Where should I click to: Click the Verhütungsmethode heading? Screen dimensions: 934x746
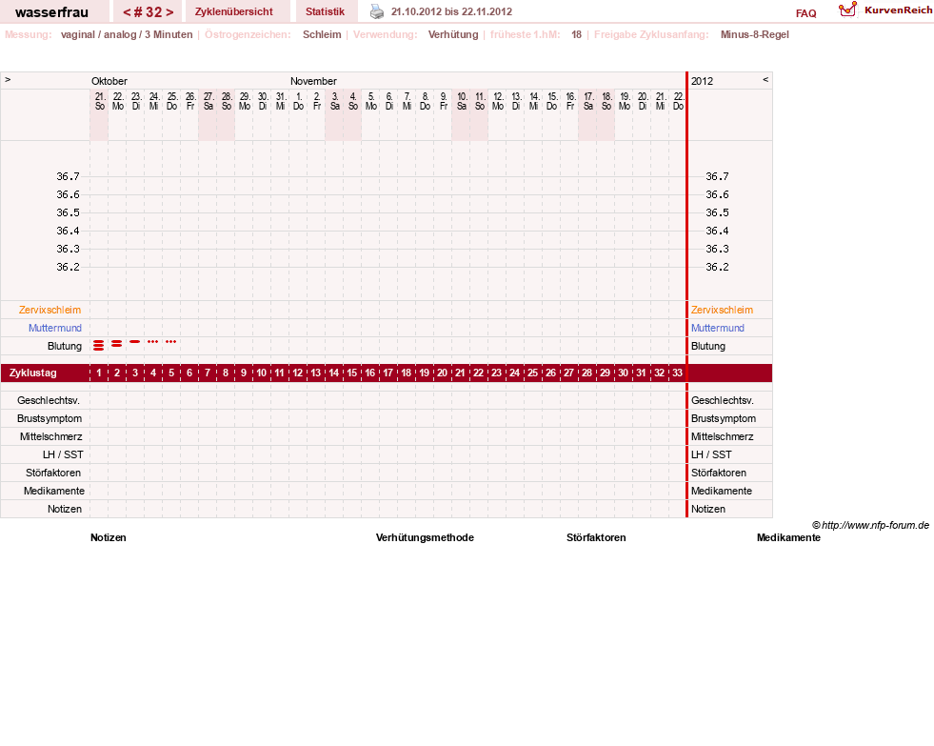tap(425, 537)
